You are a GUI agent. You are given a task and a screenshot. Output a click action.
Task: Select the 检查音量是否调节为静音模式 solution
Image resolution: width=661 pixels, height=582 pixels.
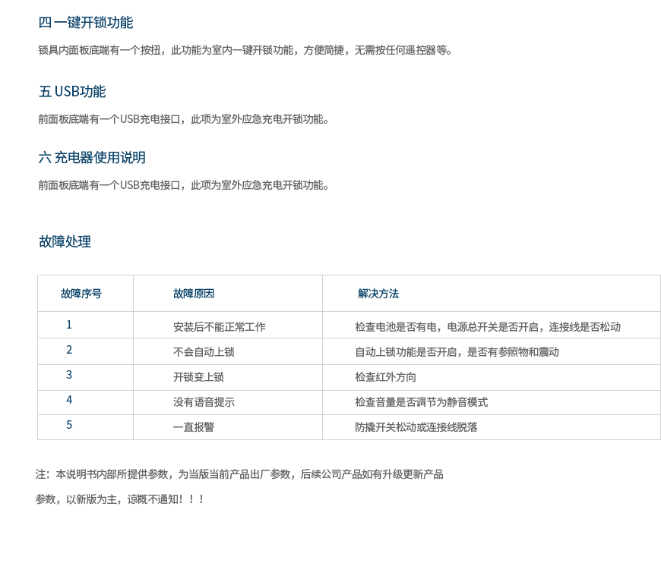click(x=421, y=402)
